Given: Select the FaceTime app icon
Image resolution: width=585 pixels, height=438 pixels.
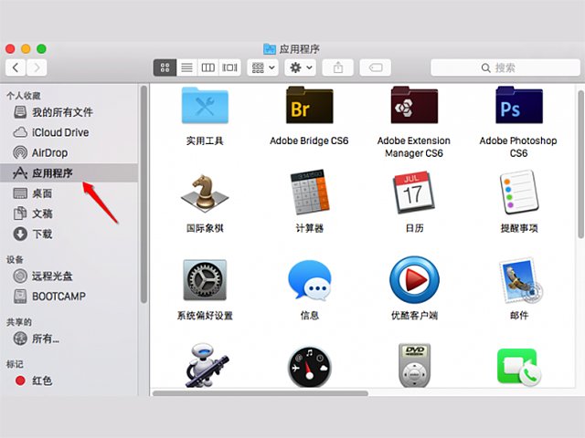Looking at the screenshot, I should pos(519,367).
